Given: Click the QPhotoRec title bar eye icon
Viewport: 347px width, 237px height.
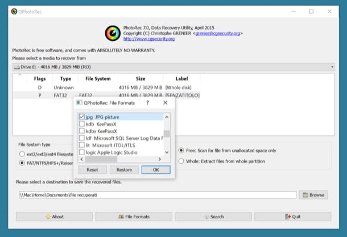Looking at the screenshot, I should coord(14,11).
